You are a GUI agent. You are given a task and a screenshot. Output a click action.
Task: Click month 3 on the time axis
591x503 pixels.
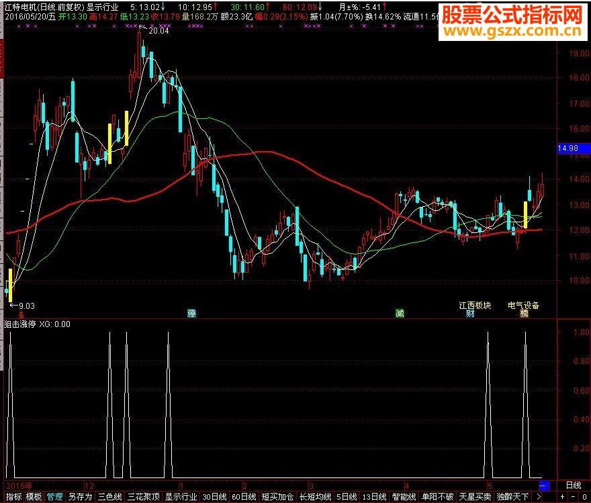point(311,486)
